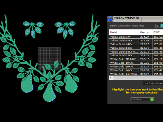
Task: Select the Yellow Gold:9KY row
Action: pyautogui.click(x=136, y=37)
